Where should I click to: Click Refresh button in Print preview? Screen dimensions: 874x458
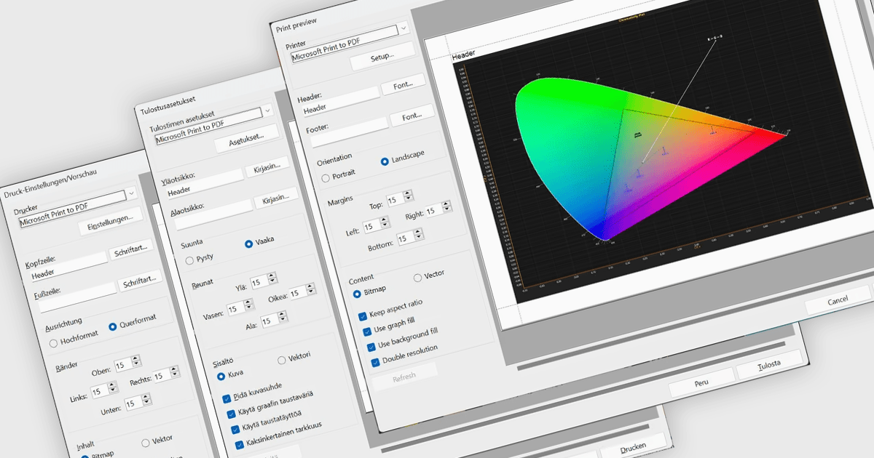[x=404, y=377]
